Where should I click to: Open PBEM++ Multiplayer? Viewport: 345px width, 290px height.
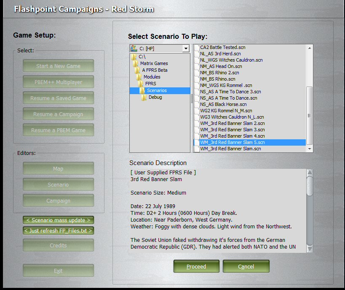[x=58, y=82]
